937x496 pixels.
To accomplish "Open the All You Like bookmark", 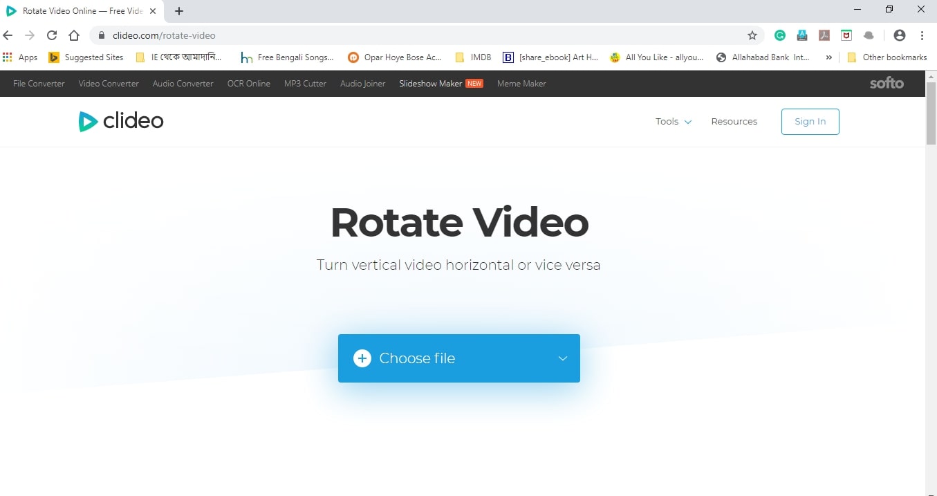I will pyautogui.click(x=656, y=57).
